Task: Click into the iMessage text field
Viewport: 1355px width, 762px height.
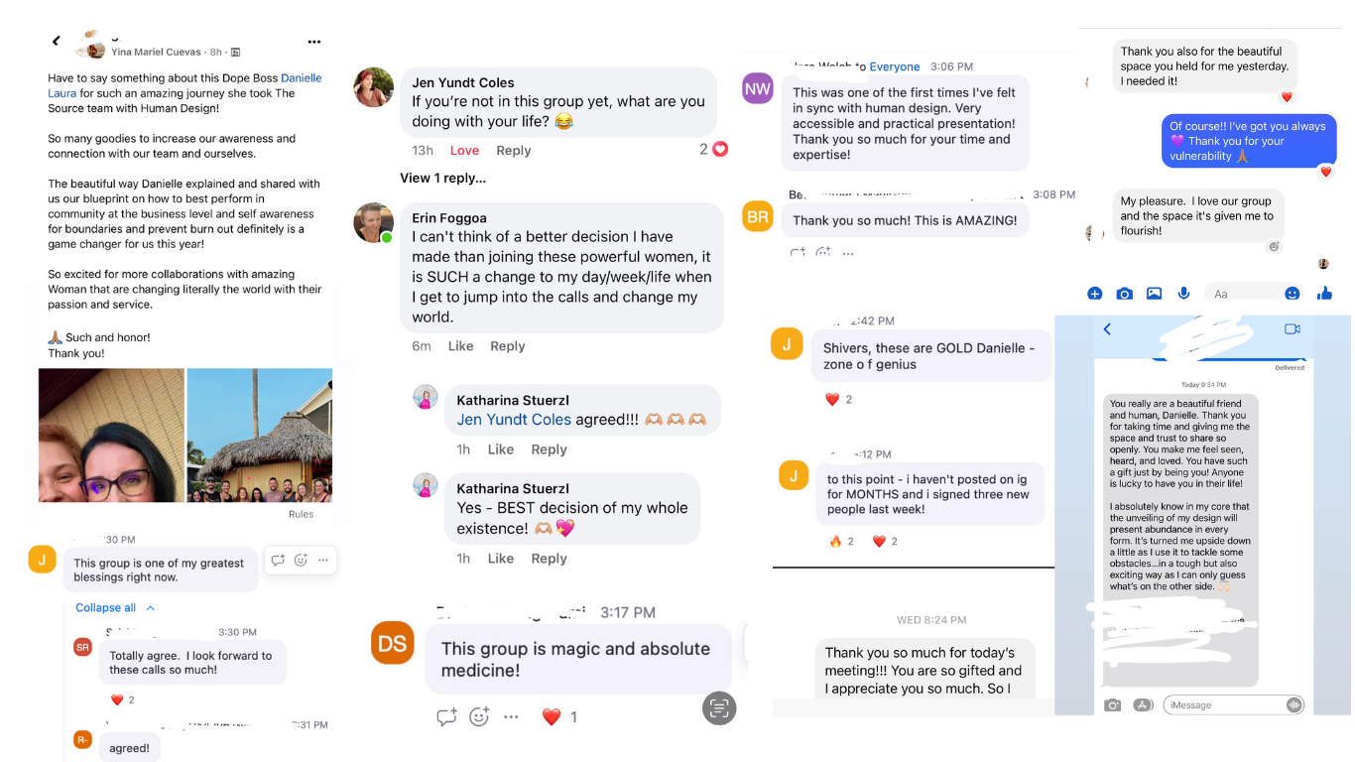Action: coord(1222,704)
